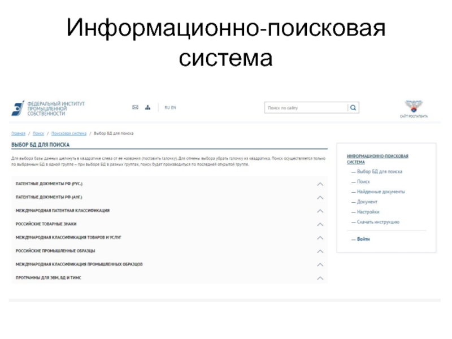Expand Патентные документы РФ (рус.) section
452x339 pixels.
(320, 184)
